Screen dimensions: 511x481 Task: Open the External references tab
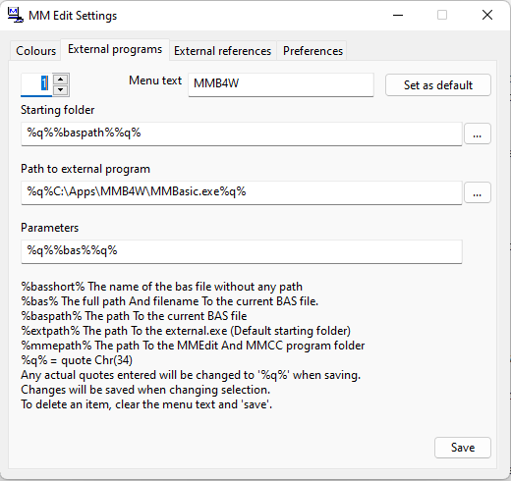click(x=223, y=51)
